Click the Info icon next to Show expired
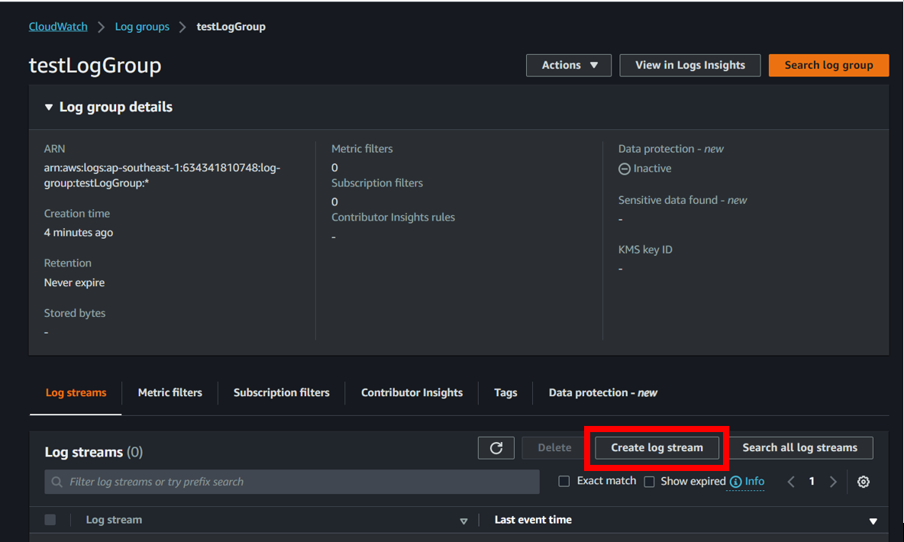This screenshot has height=542, width=904. tap(736, 482)
